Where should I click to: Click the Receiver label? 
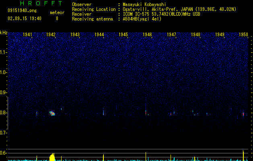[x=82, y=14]
